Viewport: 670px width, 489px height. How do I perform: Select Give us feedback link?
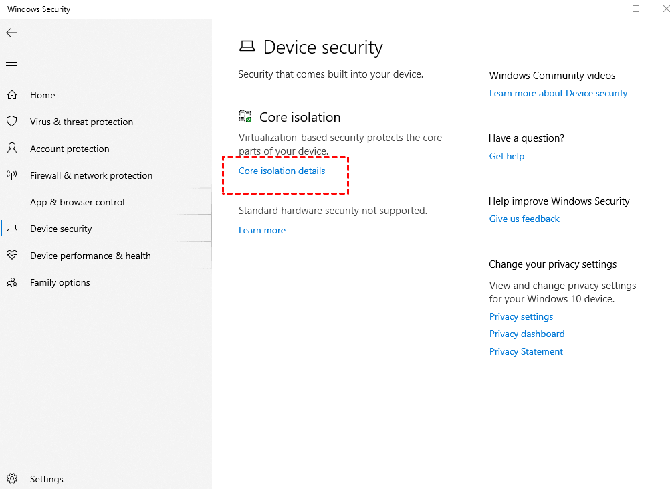pos(524,219)
